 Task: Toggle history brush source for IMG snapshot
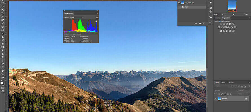(179, 3)
